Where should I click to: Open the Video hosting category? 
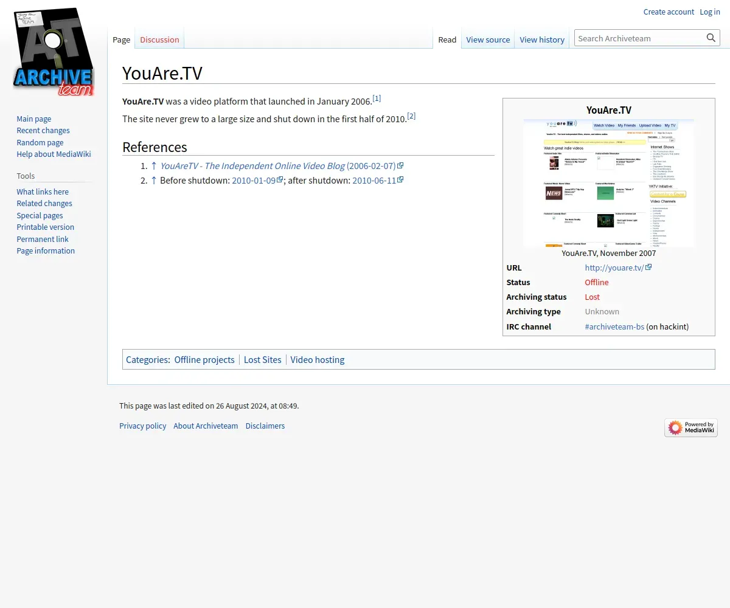(x=318, y=360)
